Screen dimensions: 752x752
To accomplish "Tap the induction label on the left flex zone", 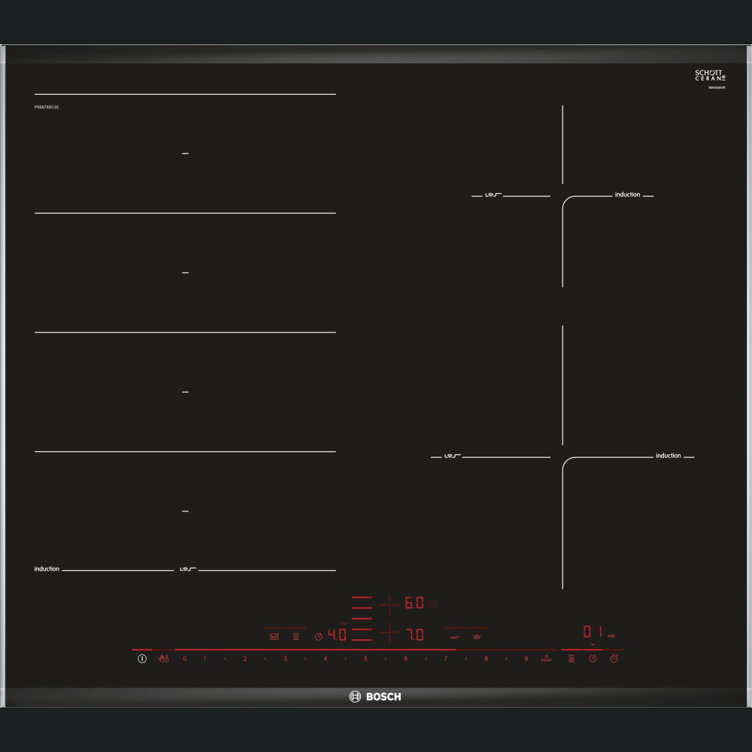I will 47,569.
